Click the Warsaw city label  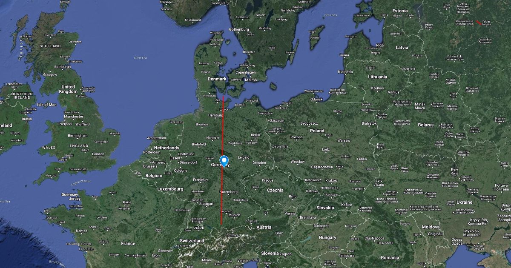[344, 140]
